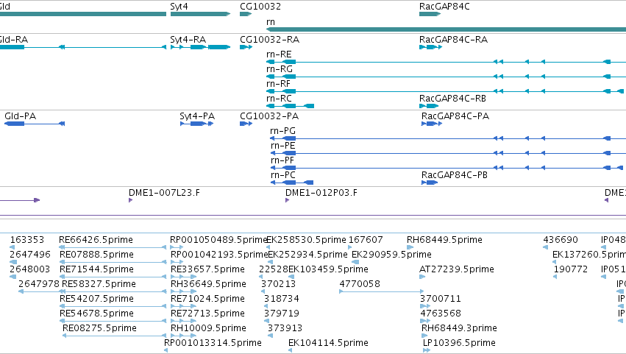Select the RE66426.5prime EST label
The image size is (626, 354).
[x=96, y=240]
